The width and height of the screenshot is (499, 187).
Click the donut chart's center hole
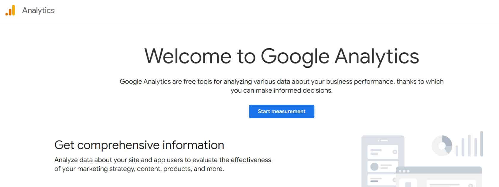442,145
